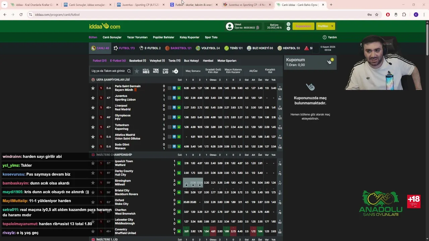Bookmark this page with the Chrome star icon
429x241 pixels.
377,15
